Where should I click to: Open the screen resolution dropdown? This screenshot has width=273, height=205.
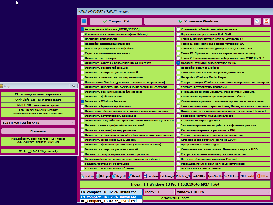pyautogui.click(x=38, y=123)
